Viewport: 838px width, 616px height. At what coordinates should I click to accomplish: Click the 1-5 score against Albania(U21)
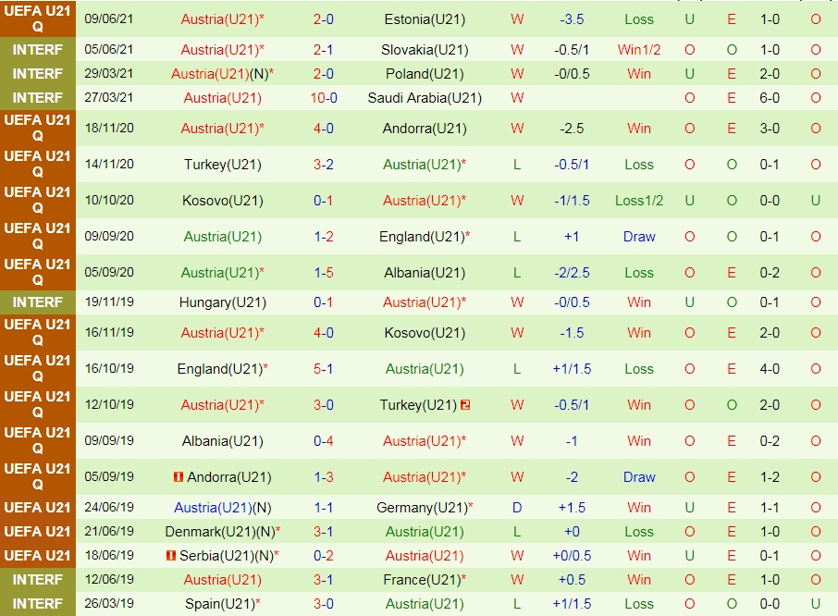tap(324, 273)
